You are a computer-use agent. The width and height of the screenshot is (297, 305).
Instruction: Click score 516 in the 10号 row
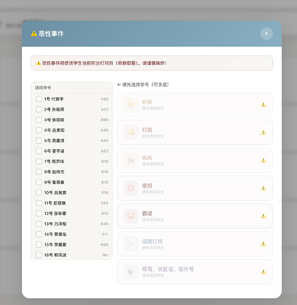[105, 193]
